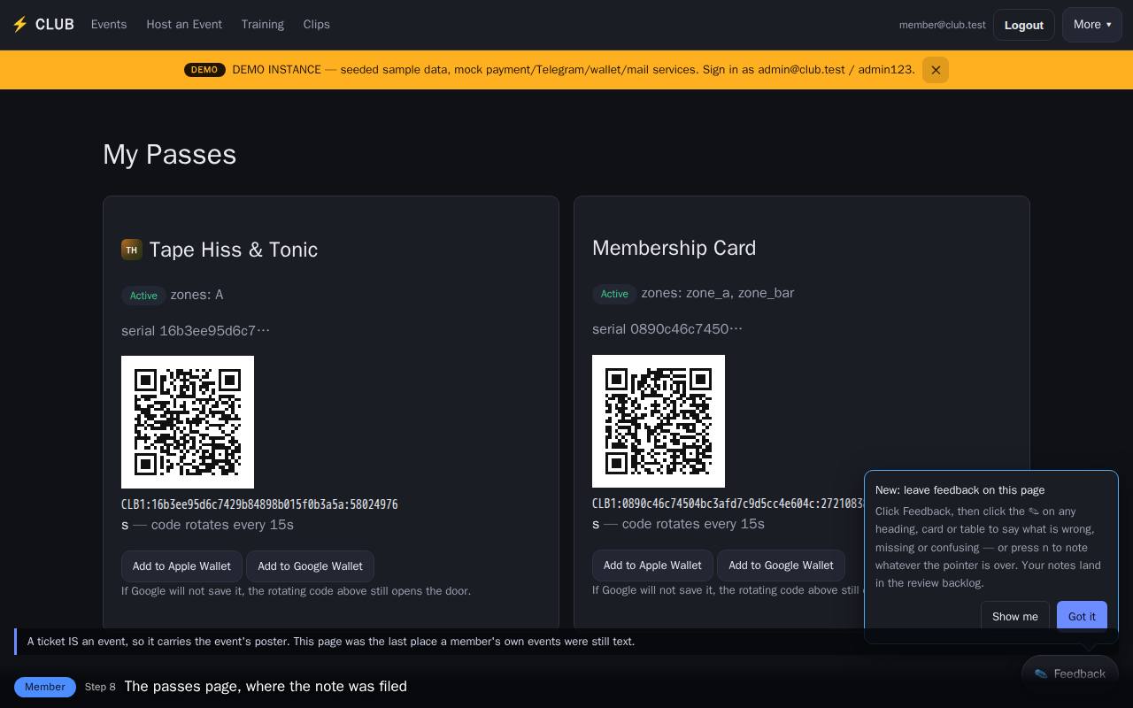Add Membership Card to Apple Wallet
Image resolution: width=1133 pixels, height=708 pixels.
pos(652,566)
